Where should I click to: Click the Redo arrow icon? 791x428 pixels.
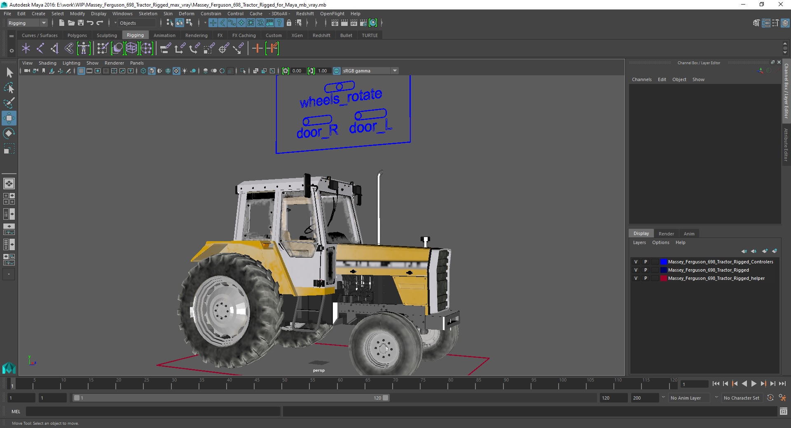100,23
